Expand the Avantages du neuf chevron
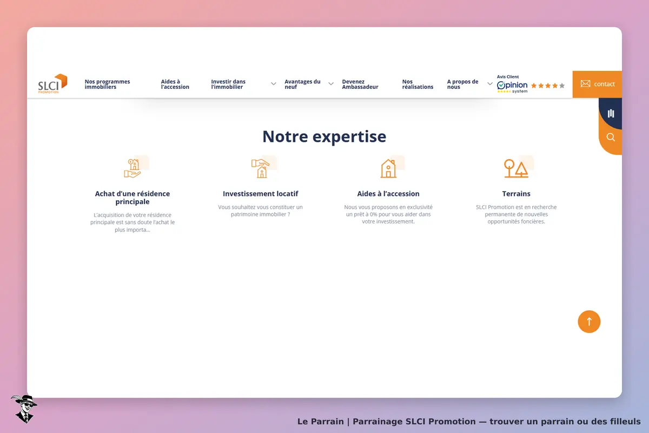 331,84
